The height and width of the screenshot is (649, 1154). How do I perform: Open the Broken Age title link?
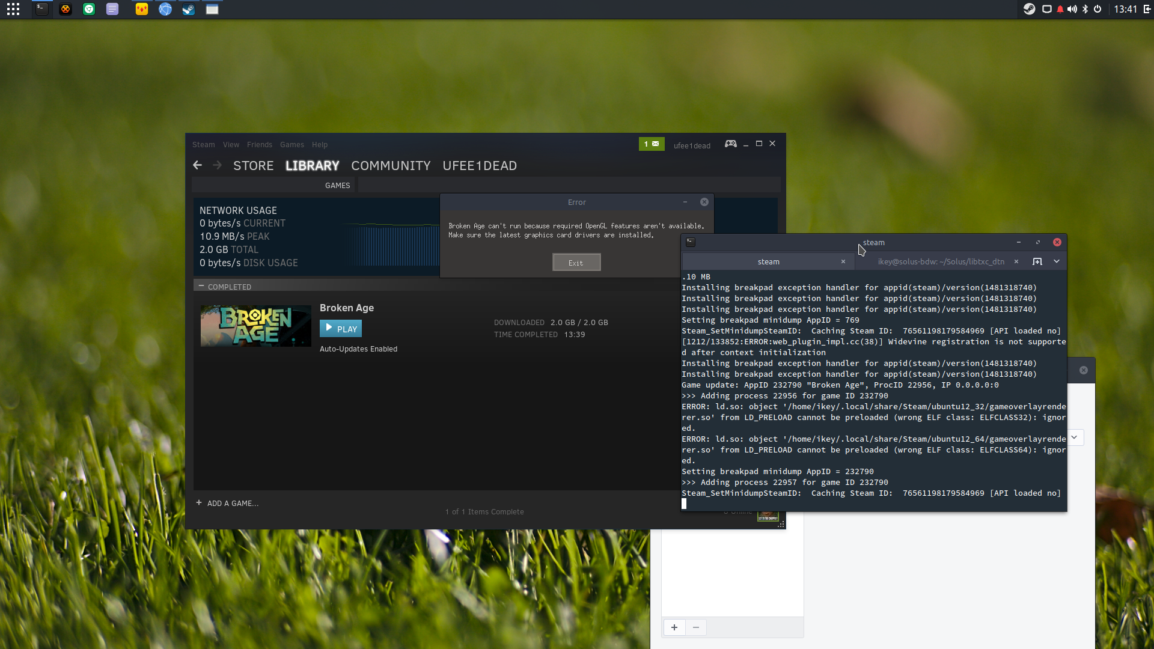click(x=347, y=308)
